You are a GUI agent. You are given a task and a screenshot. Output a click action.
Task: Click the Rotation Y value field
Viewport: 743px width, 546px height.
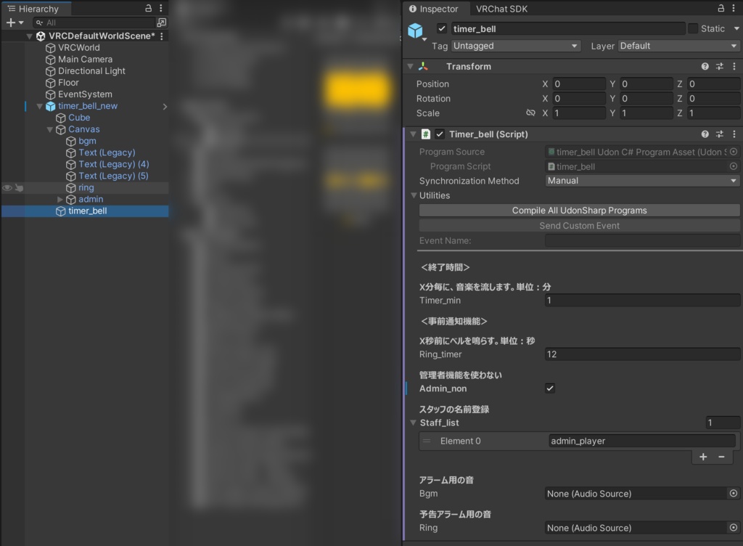pos(646,99)
